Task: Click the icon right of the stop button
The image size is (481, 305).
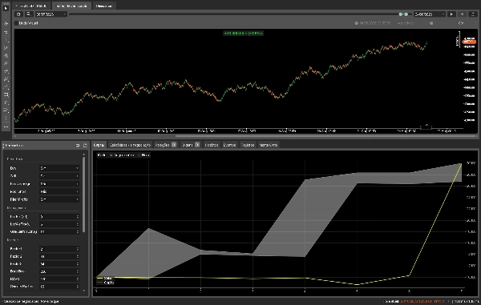Action: click(x=473, y=14)
